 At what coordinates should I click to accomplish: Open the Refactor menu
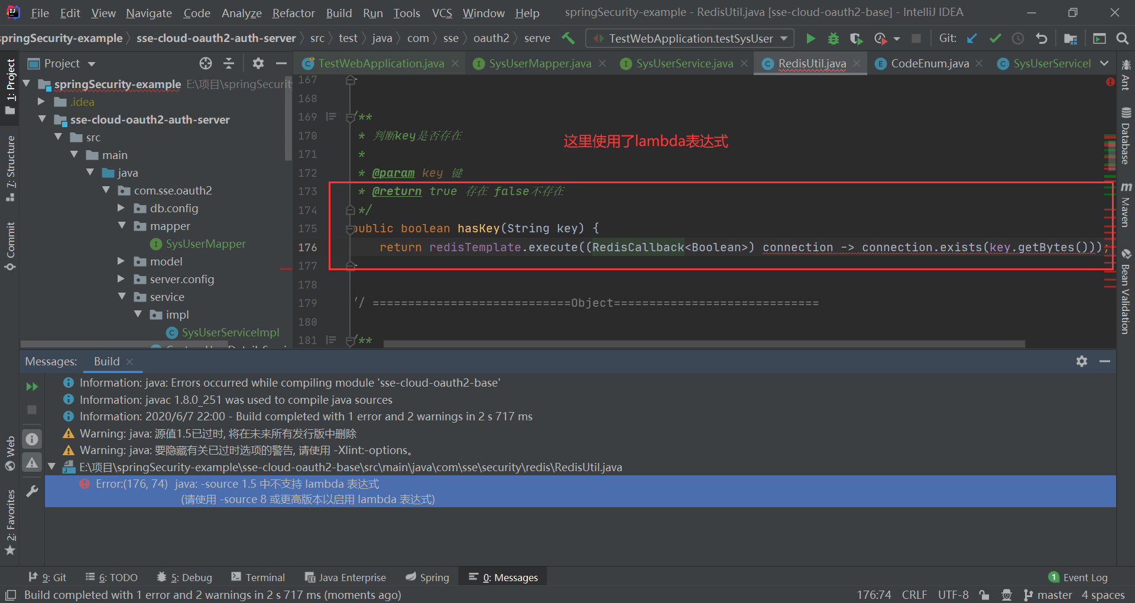pyautogui.click(x=293, y=12)
